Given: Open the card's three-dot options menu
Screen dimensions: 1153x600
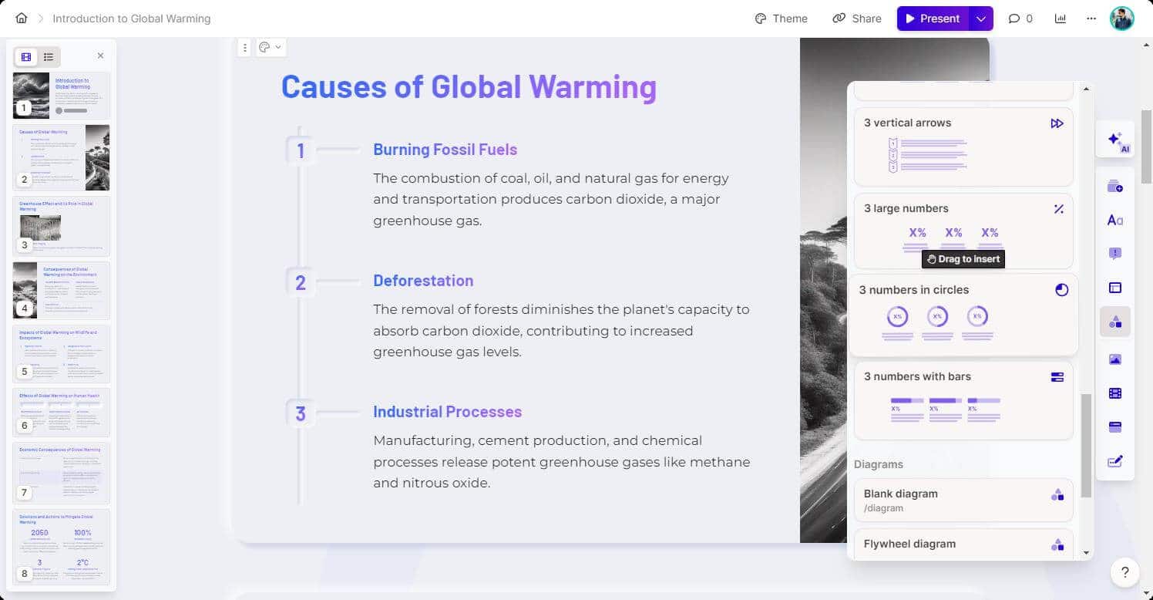Looking at the screenshot, I should click(245, 47).
